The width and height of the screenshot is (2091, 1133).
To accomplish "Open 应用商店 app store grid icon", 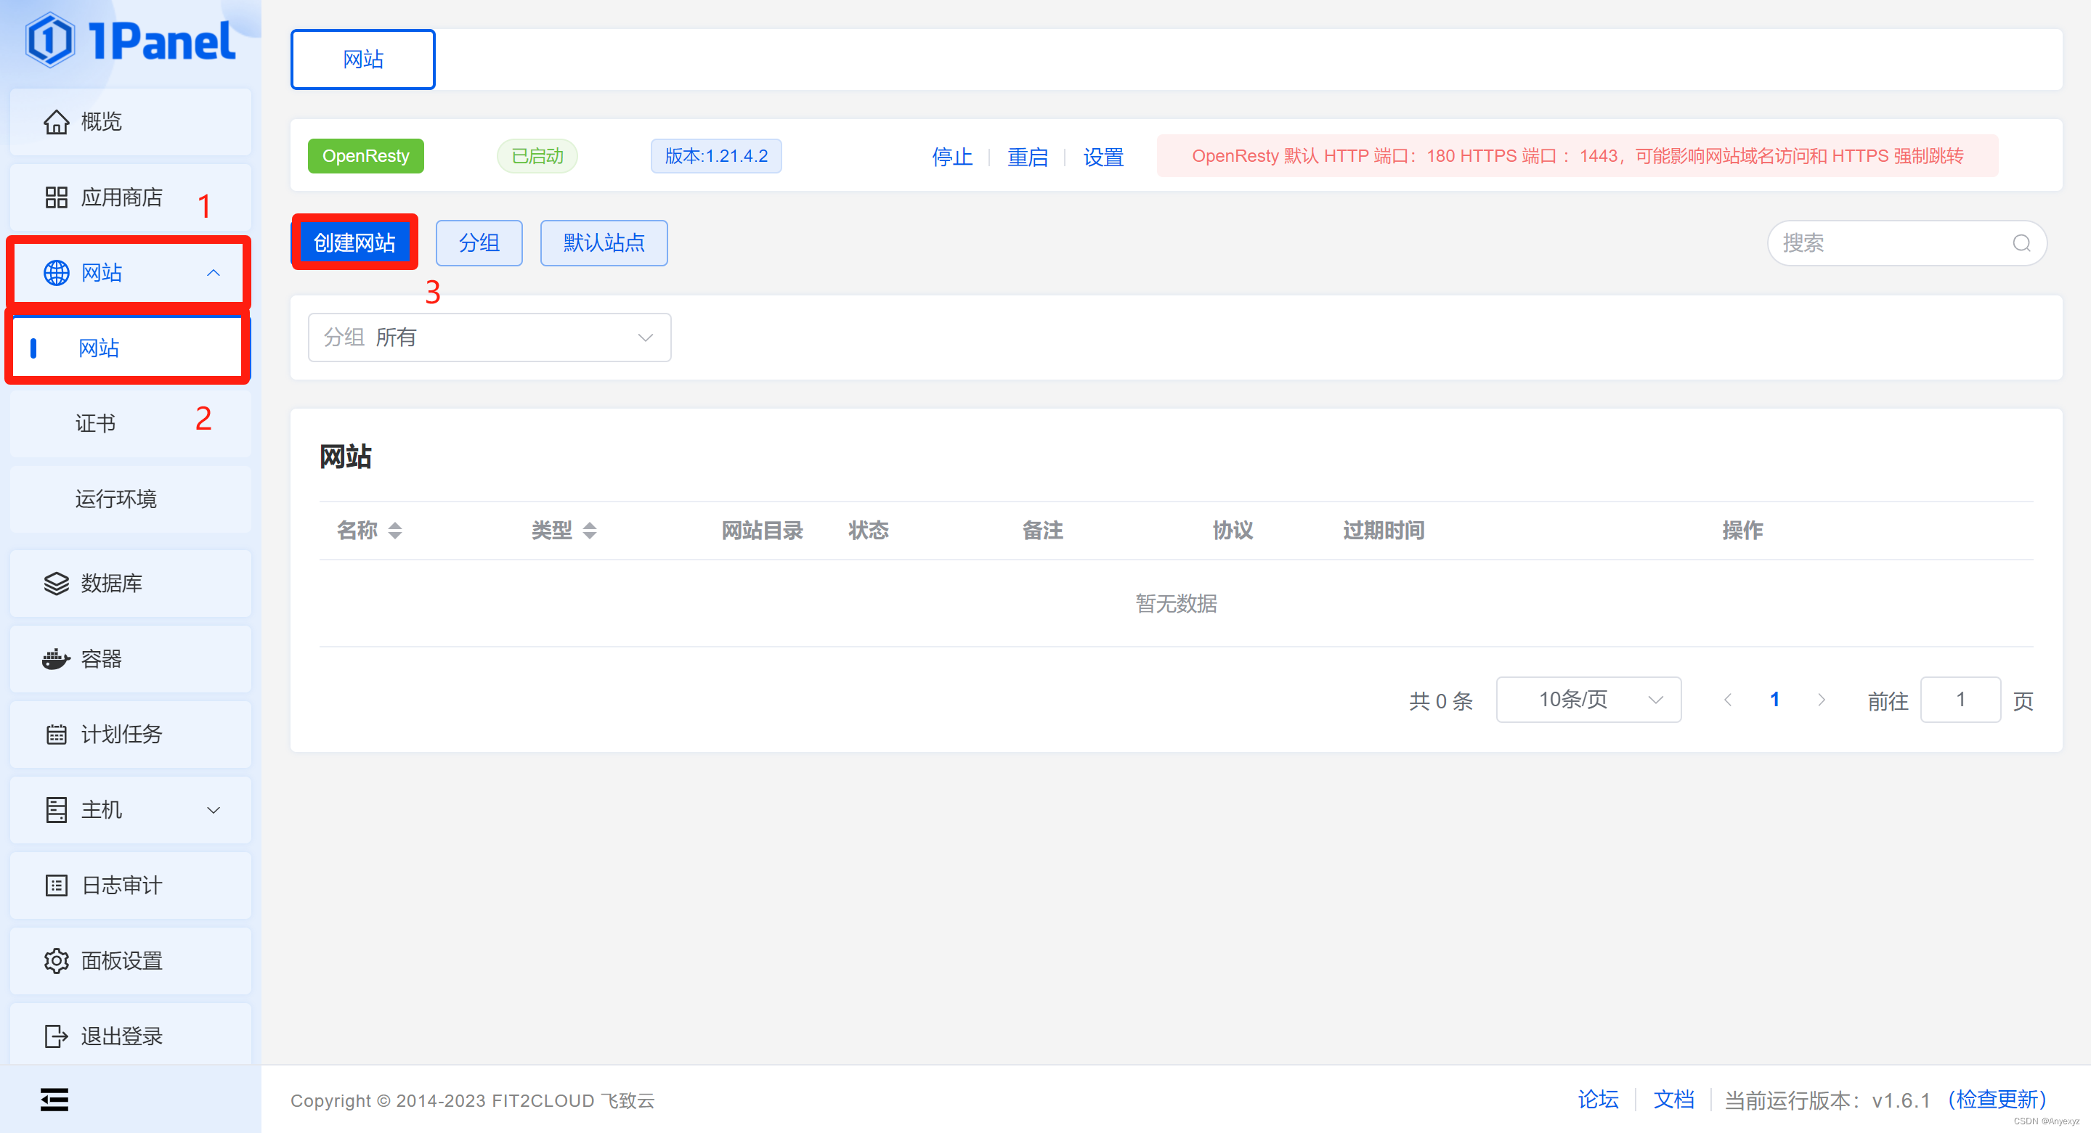I will click(56, 197).
